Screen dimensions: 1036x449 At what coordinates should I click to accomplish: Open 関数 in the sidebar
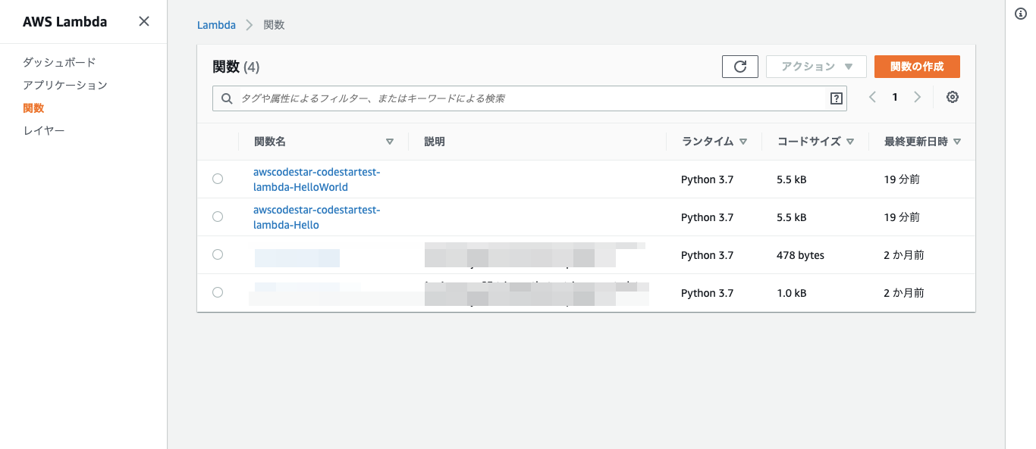(x=33, y=108)
